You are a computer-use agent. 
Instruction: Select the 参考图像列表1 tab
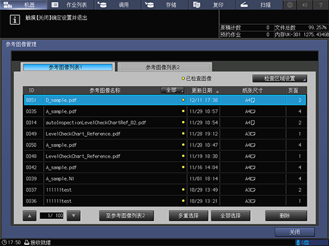coord(67,67)
